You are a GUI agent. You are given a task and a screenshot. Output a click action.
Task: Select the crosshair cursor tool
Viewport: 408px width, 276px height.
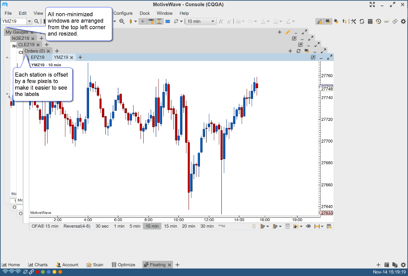[143, 21]
